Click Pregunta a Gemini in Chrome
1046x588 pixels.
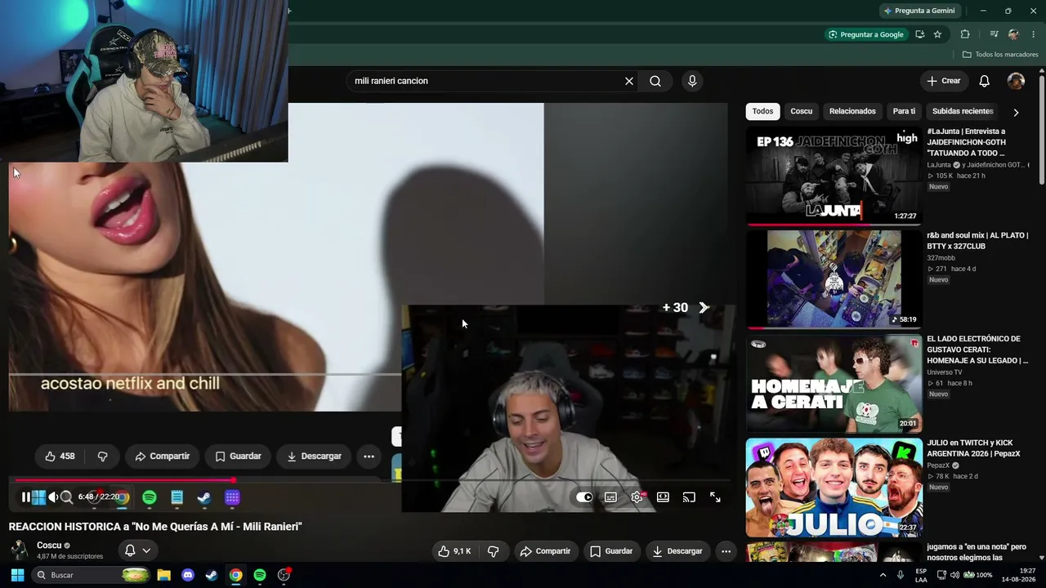(919, 11)
